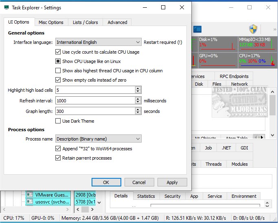Open the Advanced settings tab
Screen dimensions: 278x223
pos(117,22)
